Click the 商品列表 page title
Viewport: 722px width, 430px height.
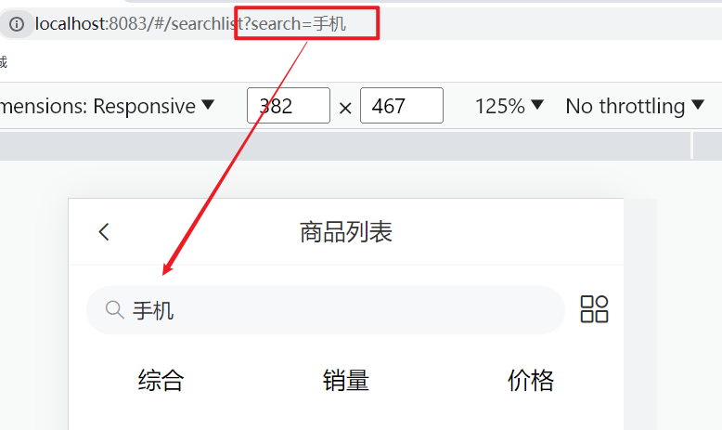[x=346, y=232]
